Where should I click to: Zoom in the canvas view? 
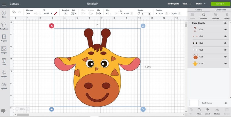click(x=28, y=109)
